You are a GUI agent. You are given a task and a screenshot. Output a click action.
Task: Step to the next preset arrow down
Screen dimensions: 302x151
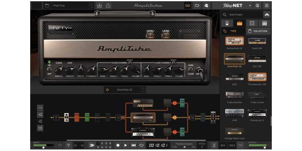92,7
